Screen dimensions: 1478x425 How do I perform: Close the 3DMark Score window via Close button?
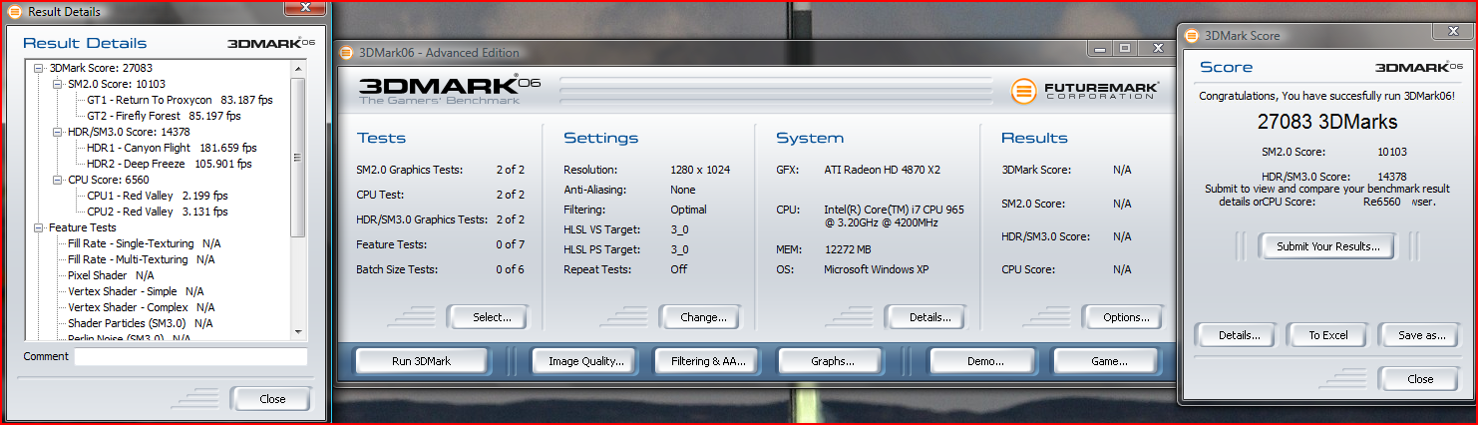1418,379
